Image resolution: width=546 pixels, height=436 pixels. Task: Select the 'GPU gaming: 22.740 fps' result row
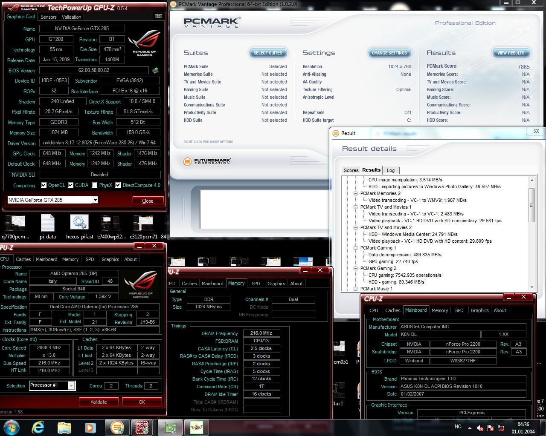pos(393,261)
